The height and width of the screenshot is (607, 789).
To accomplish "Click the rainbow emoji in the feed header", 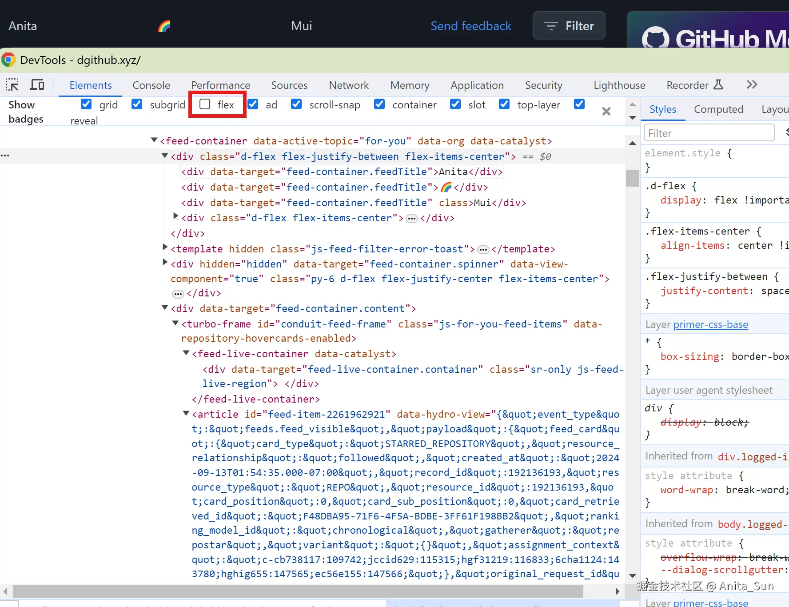I will tap(164, 26).
